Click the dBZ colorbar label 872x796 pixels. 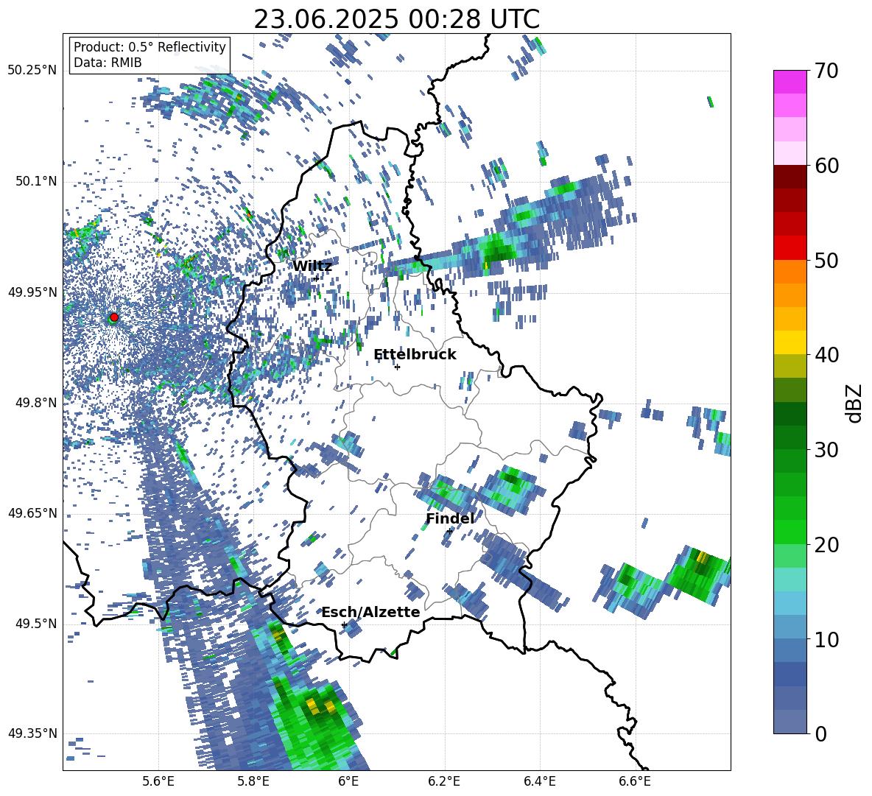tap(854, 403)
